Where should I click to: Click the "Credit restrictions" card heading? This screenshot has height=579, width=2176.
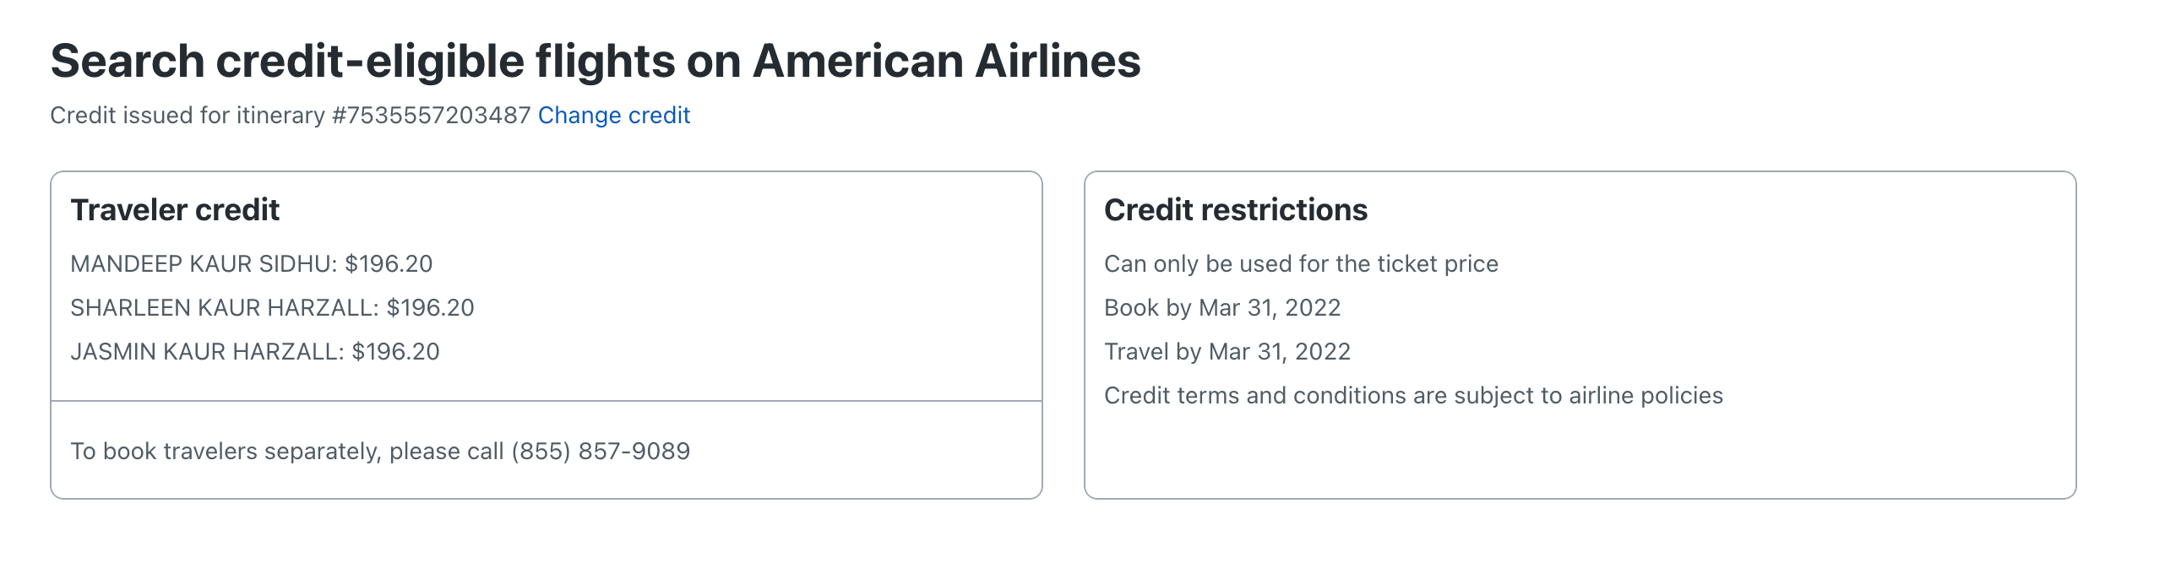1235,210
